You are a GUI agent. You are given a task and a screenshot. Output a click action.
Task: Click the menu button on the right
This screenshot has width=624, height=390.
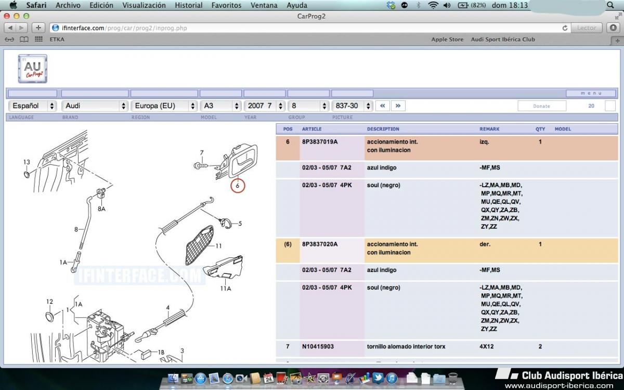point(591,94)
